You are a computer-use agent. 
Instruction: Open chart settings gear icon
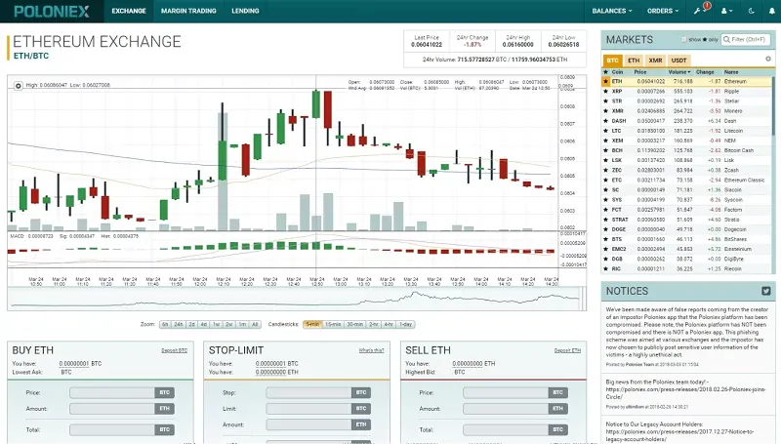pos(18,86)
